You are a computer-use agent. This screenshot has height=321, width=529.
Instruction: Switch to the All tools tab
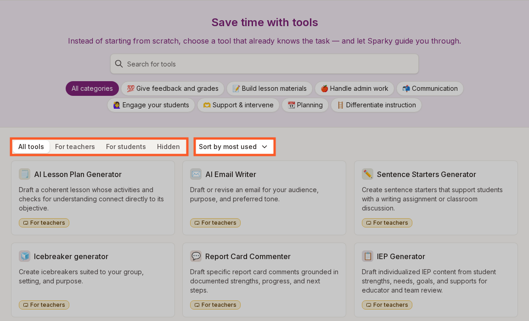31,147
